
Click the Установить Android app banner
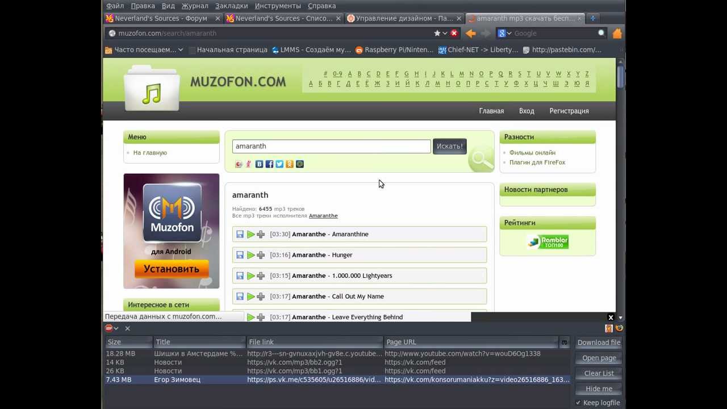click(x=172, y=269)
